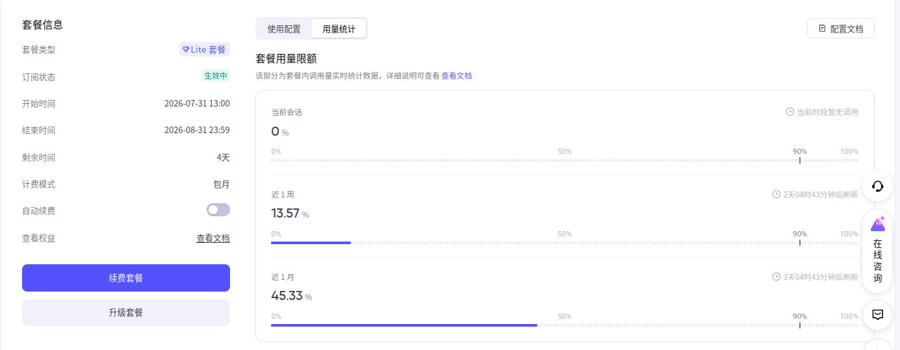Image resolution: width=900 pixels, height=350 pixels.
Task: Click the clock icon beside 3天04时43分钟后刷新
Action: point(776,277)
